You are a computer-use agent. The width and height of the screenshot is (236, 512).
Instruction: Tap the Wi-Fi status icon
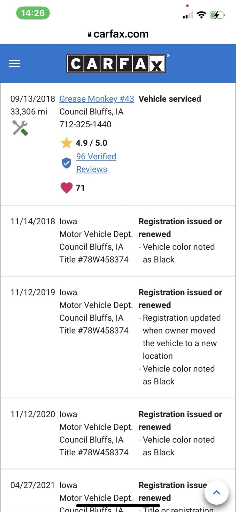point(201,15)
